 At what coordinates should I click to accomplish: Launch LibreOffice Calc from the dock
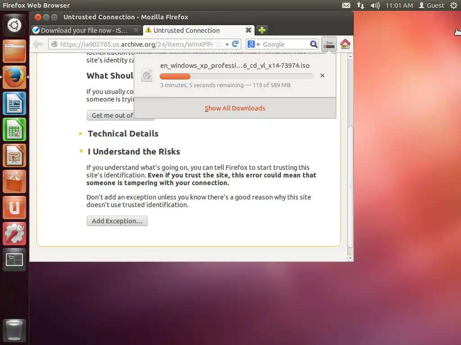[14, 129]
